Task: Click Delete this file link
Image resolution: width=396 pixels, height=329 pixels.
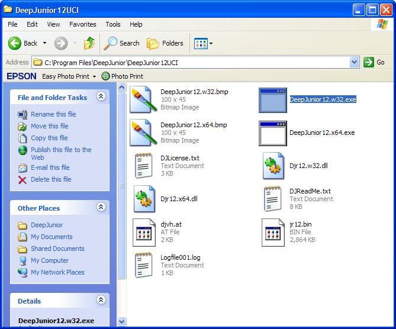Action: 51,179
